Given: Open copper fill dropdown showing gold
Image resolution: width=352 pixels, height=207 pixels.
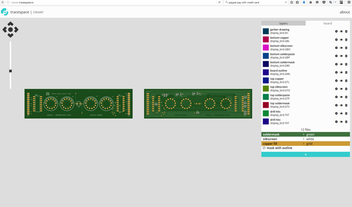Looking at the screenshot, I should click(x=306, y=143).
